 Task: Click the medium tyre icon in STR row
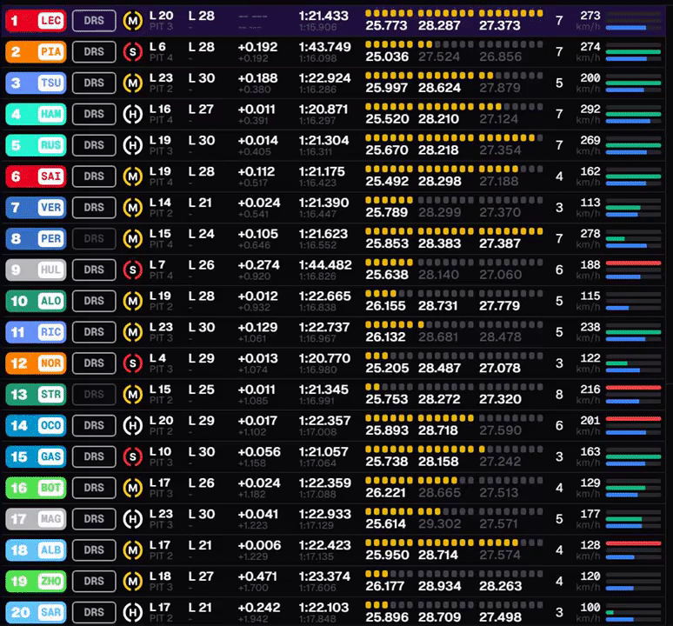coord(133,395)
